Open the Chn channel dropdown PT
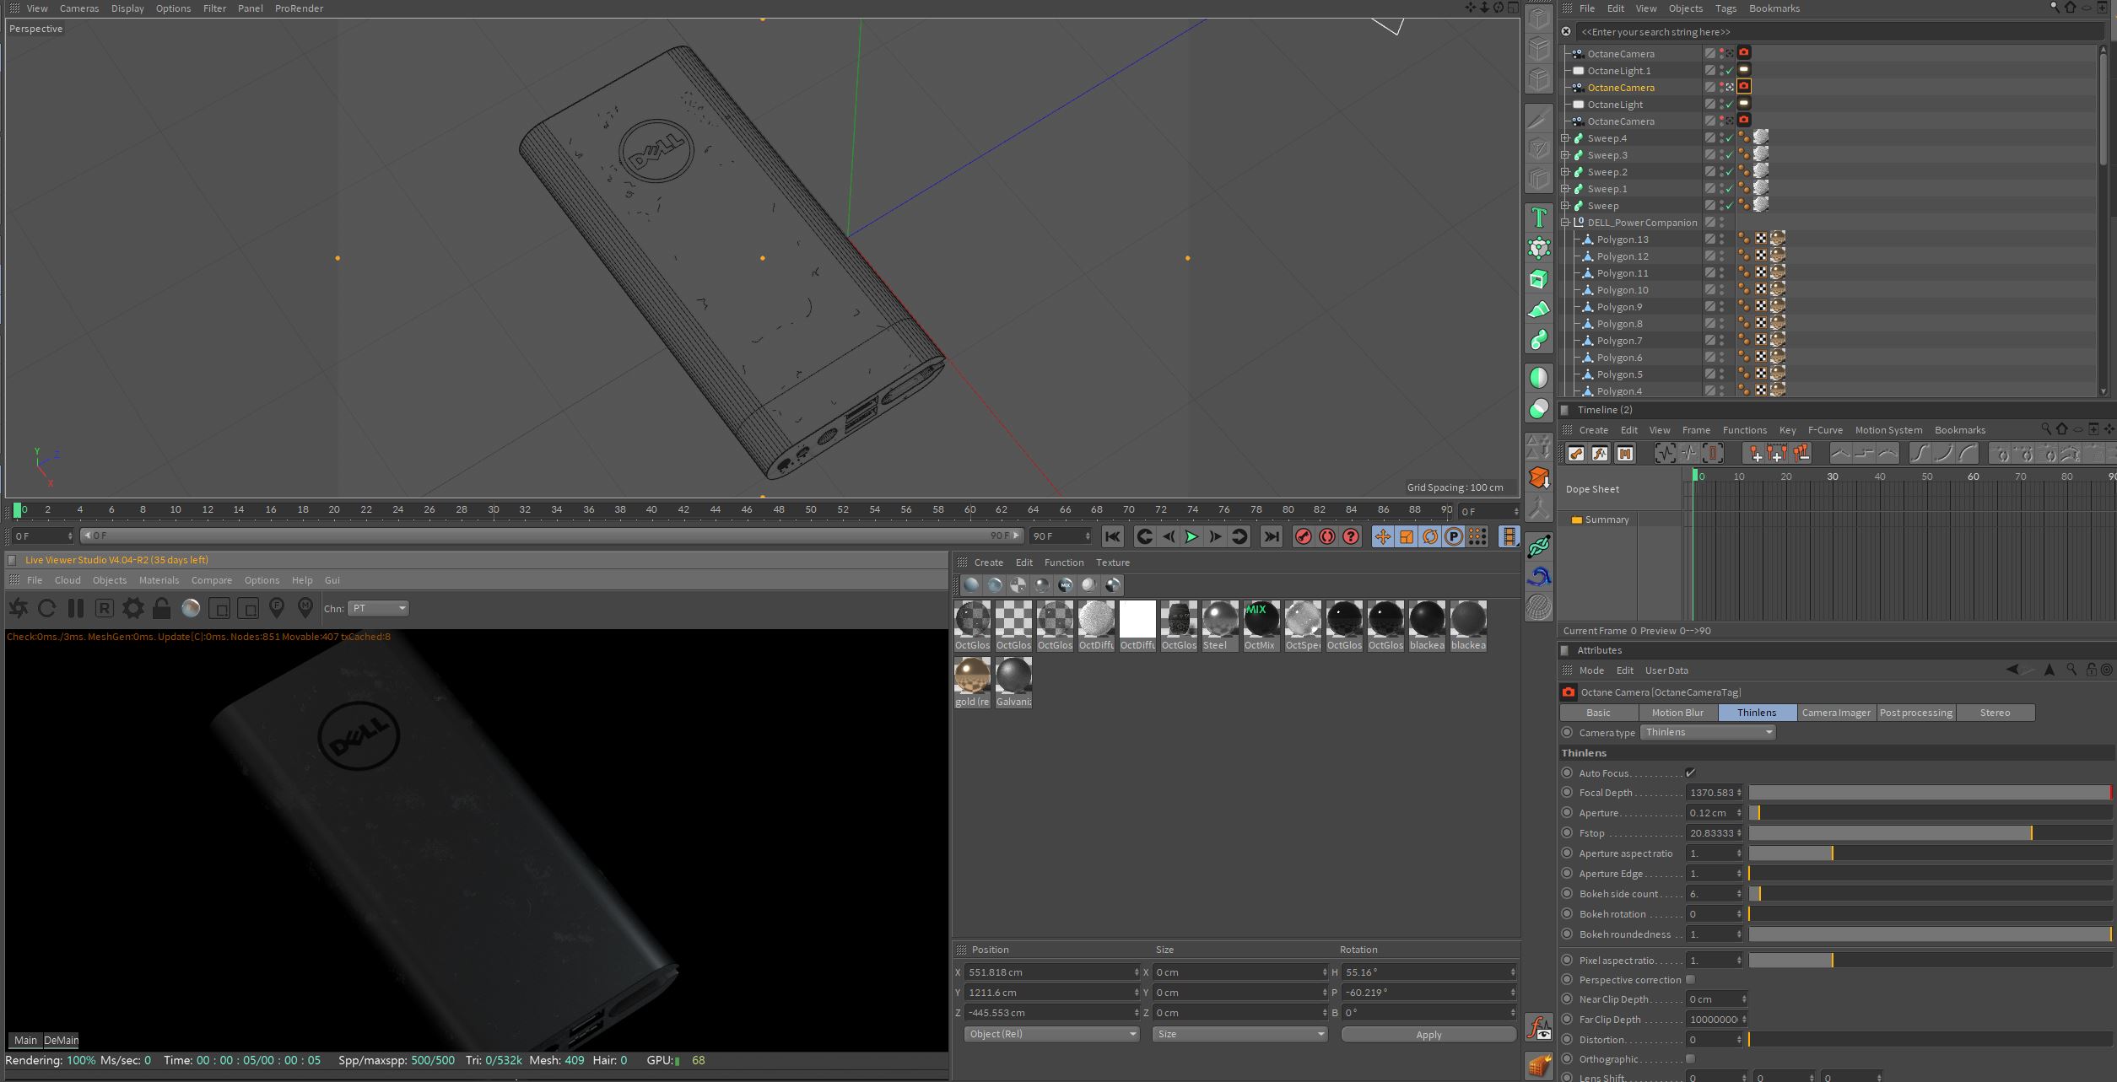This screenshot has height=1082, width=2117. pos(378,608)
